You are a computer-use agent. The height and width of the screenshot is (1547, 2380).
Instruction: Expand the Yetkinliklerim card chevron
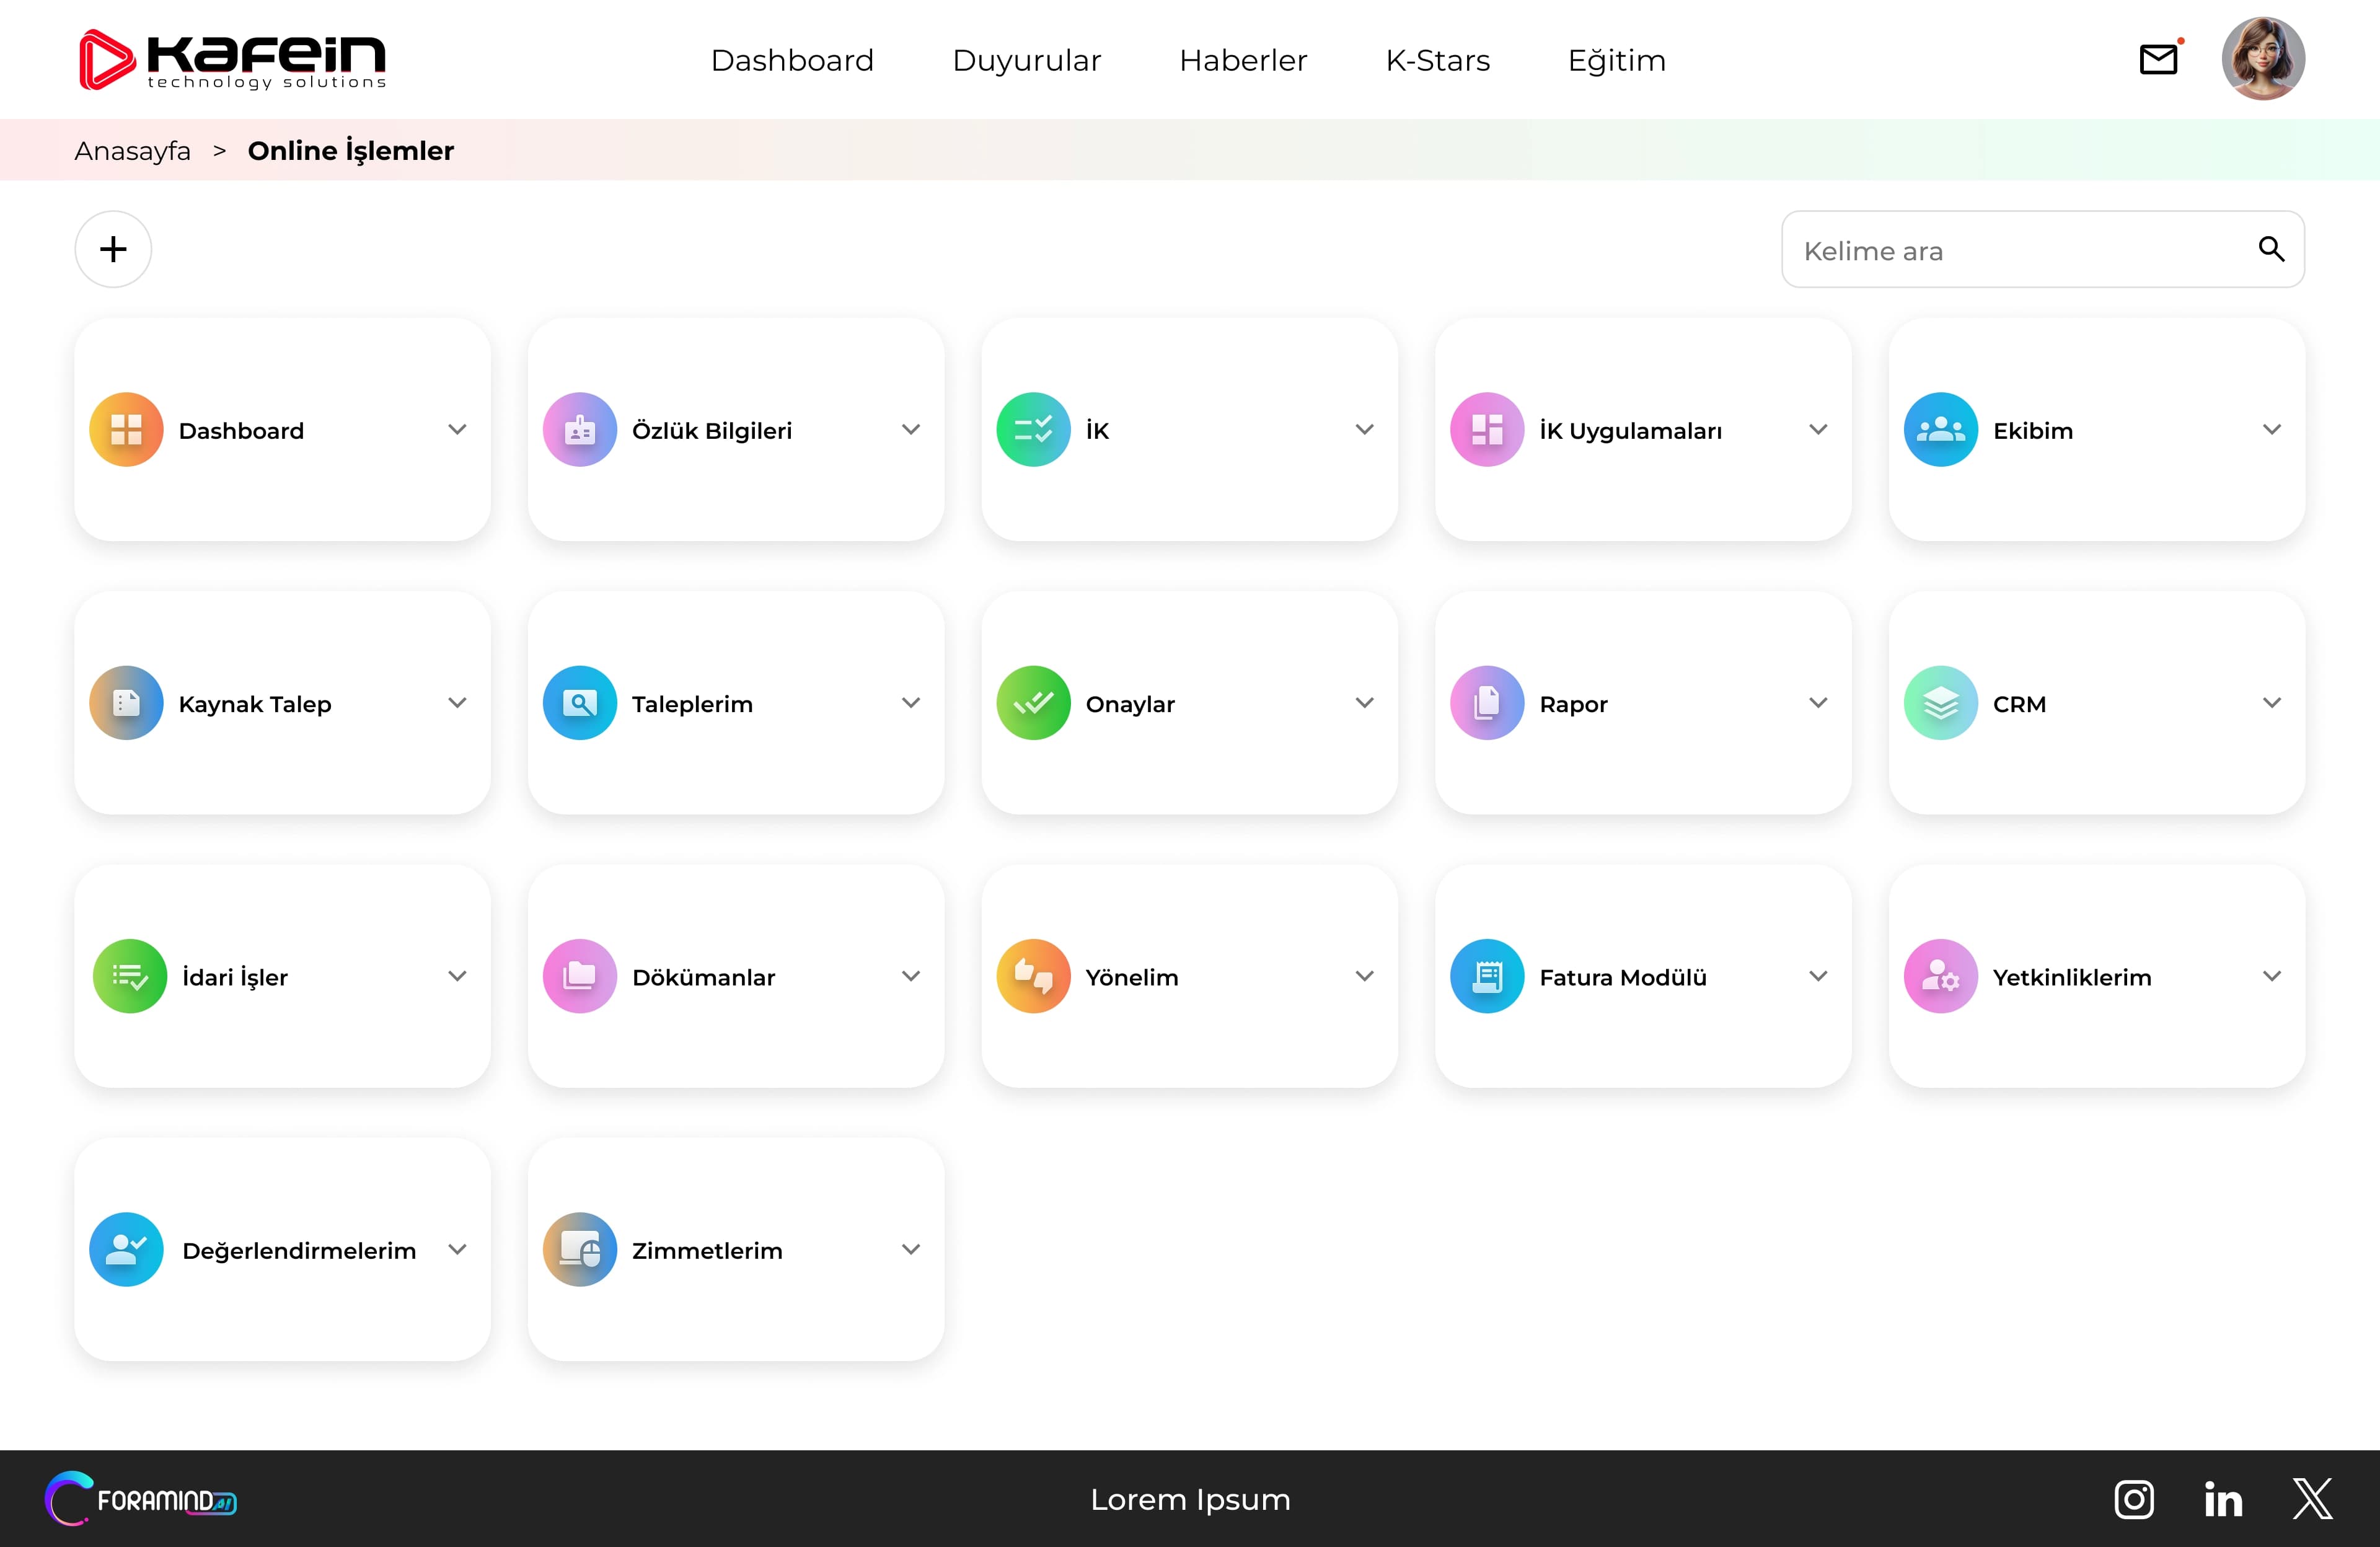[x=2272, y=976]
